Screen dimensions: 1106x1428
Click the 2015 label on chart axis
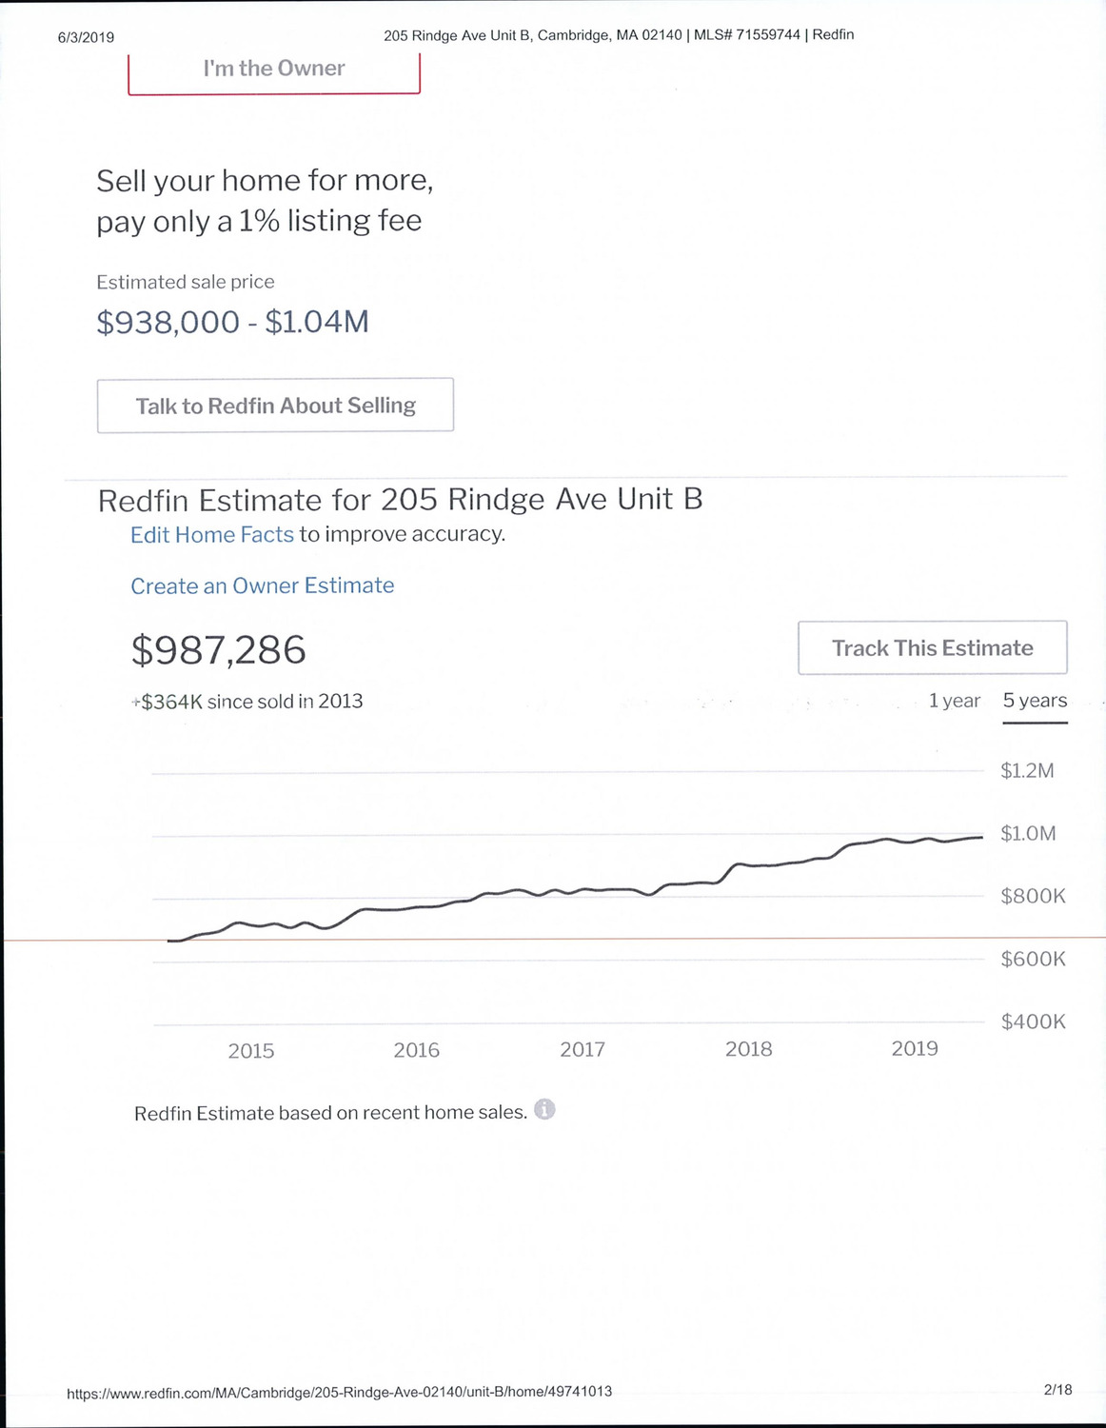pos(251,1050)
